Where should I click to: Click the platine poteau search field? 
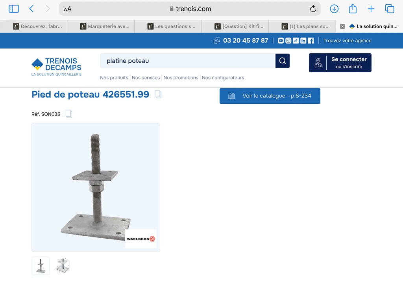pos(188,61)
